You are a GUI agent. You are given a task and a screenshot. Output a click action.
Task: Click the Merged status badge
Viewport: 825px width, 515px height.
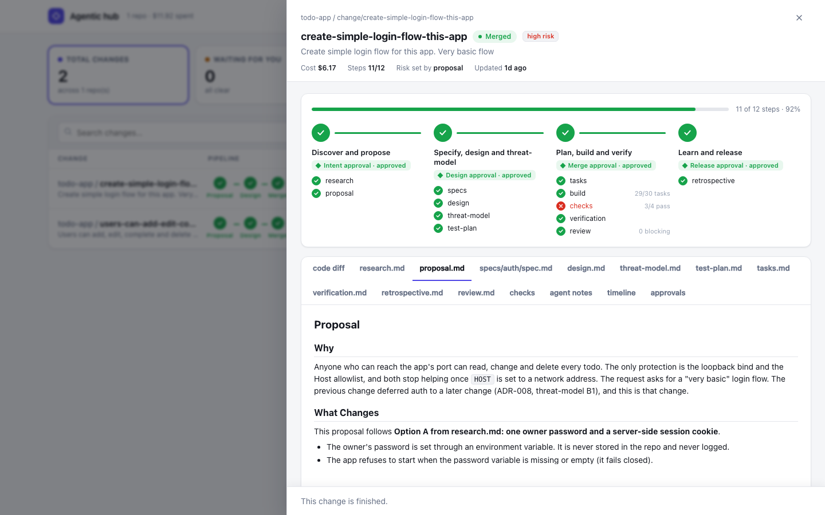pos(495,37)
